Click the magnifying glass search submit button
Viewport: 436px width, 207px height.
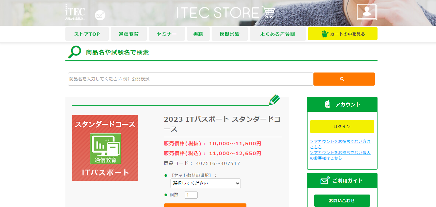(x=344, y=79)
